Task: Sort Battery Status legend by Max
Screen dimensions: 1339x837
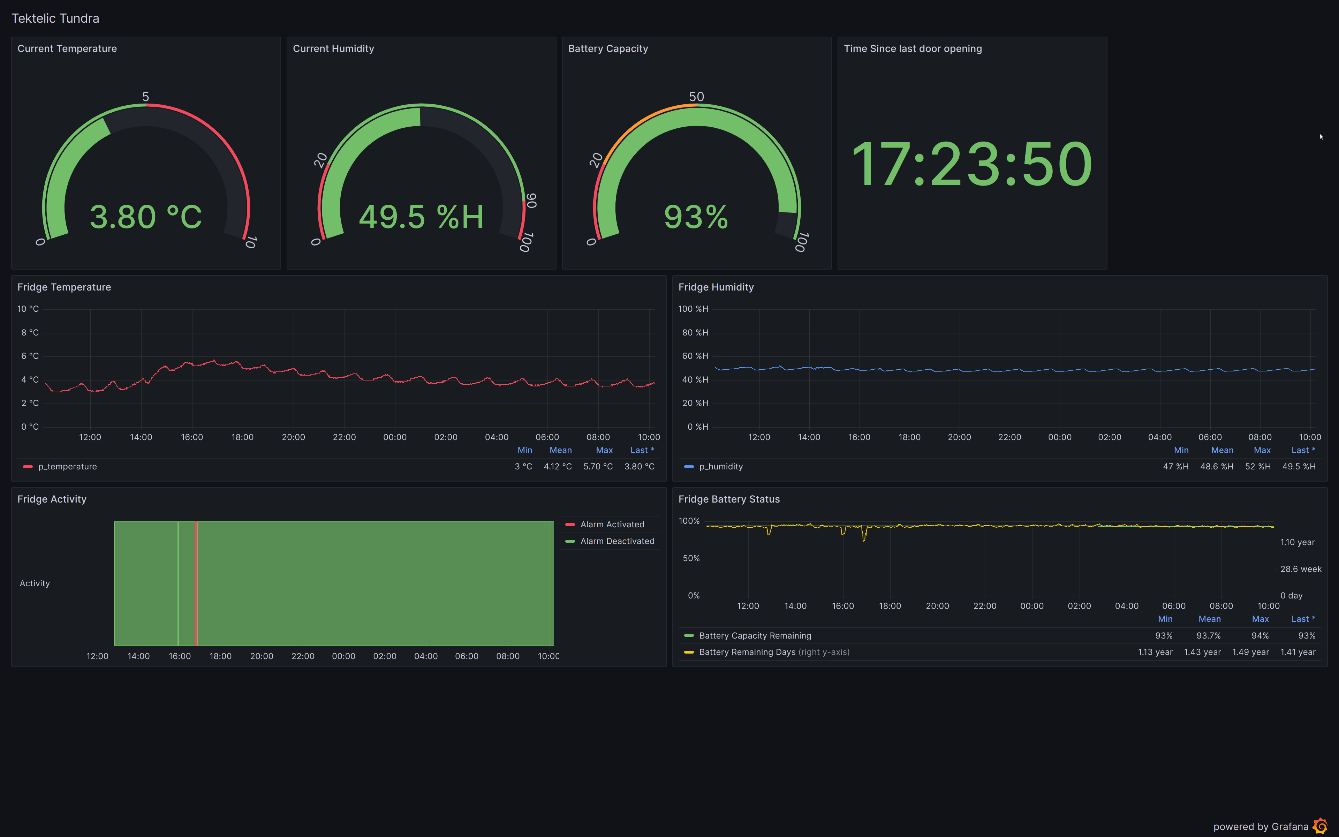Action: [x=1260, y=619]
